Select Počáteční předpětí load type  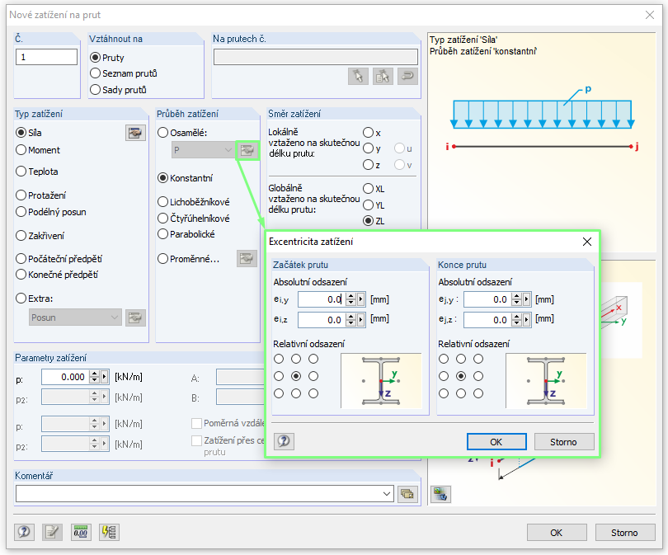click(21, 259)
